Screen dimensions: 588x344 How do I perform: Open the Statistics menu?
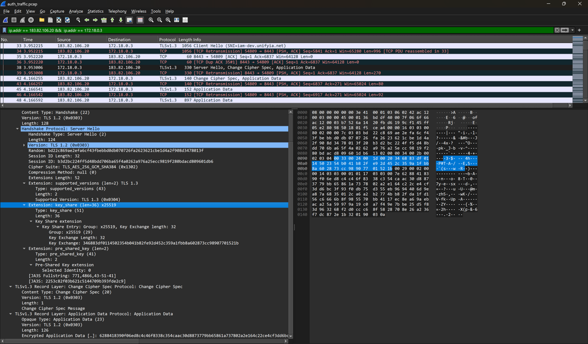[x=95, y=11]
